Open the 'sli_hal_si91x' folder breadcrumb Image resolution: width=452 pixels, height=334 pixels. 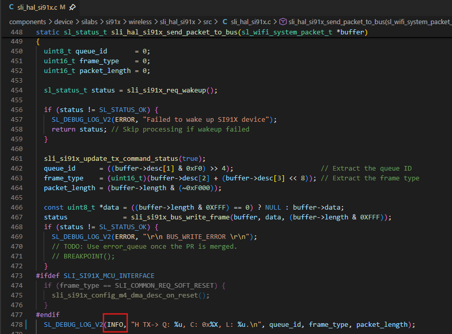pyautogui.click(x=178, y=22)
